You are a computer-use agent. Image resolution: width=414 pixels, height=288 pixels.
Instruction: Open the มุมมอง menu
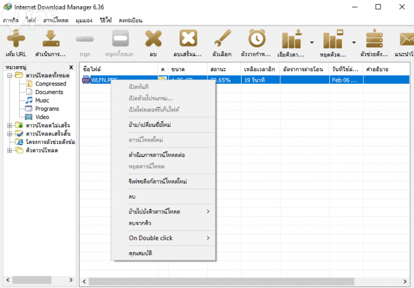point(84,20)
